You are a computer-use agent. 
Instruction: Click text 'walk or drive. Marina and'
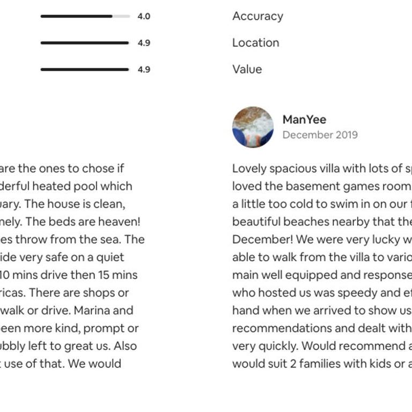(x=67, y=310)
